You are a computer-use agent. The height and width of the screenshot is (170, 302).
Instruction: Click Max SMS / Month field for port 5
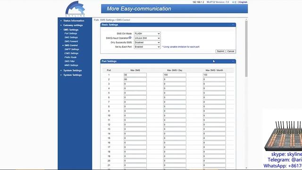[x=214, y=93]
